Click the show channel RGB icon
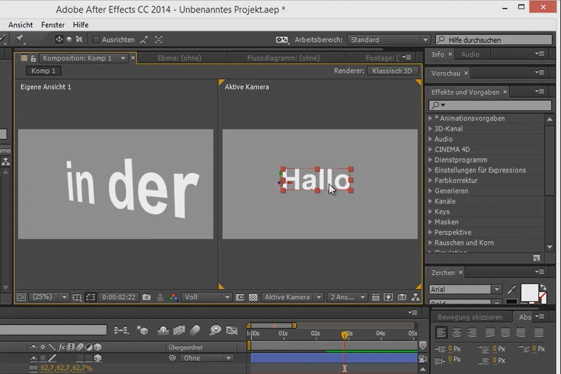 coord(173,297)
